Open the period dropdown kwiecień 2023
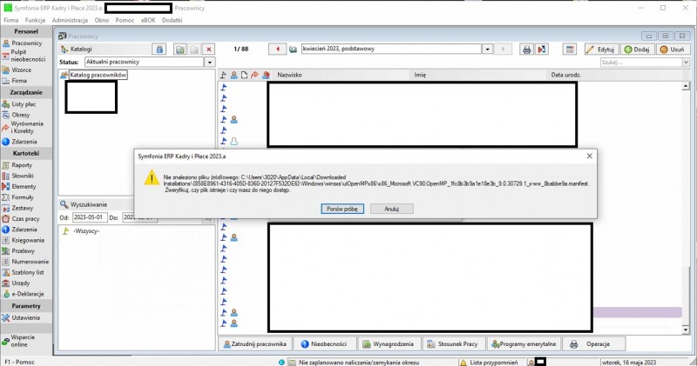697x366 pixels. click(x=488, y=50)
